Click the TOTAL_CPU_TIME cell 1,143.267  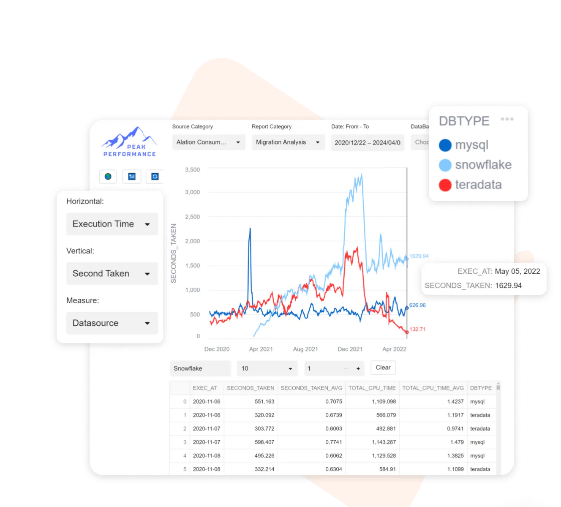[372, 442]
